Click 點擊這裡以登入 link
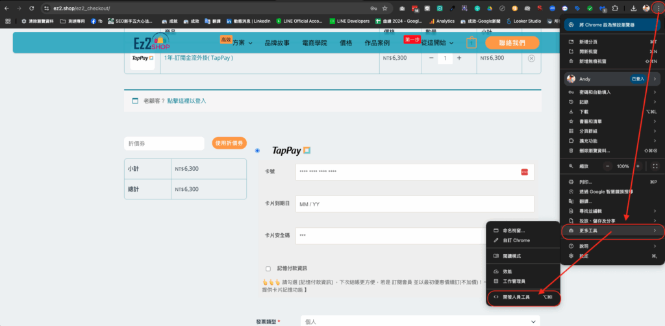 click(x=186, y=101)
